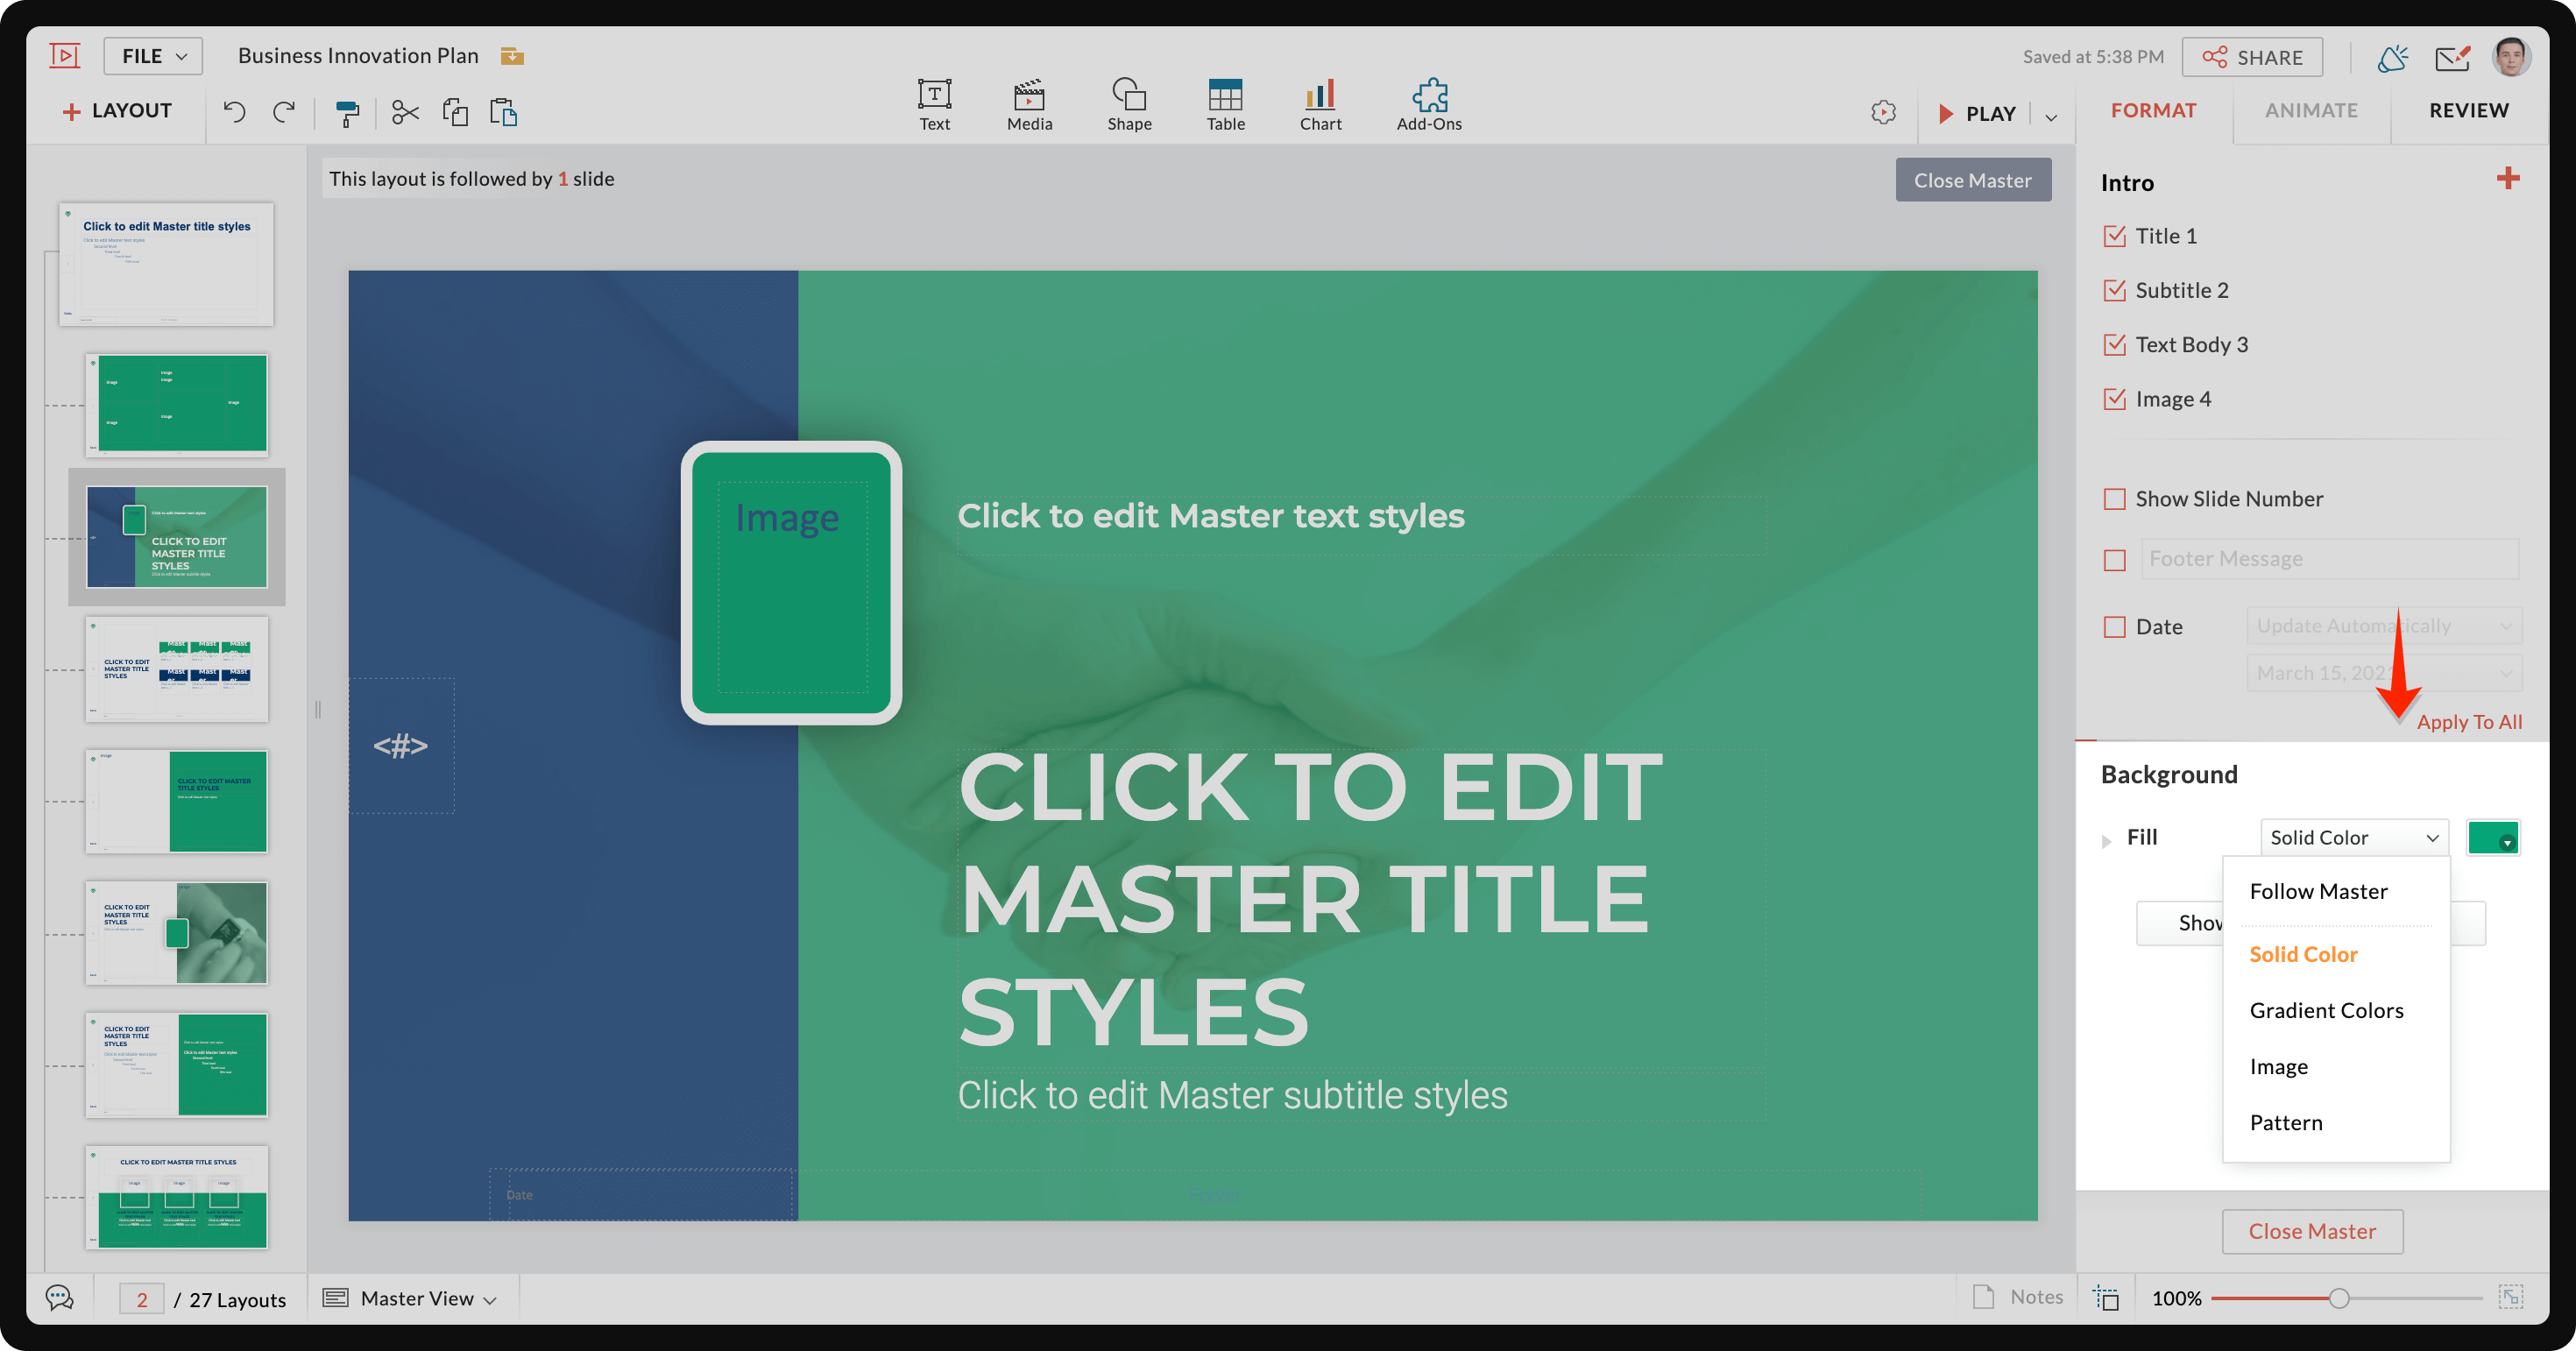Image resolution: width=2576 pixels, height=1351 pixels.
Task: Open the FILE menu
Action: (x=152, y=55)
